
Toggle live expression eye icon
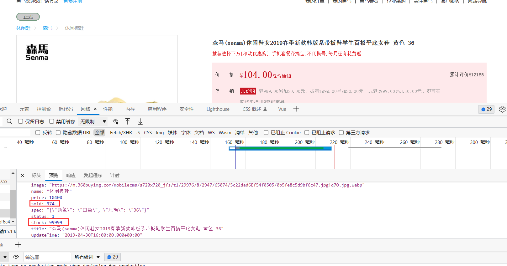[16, 257]
